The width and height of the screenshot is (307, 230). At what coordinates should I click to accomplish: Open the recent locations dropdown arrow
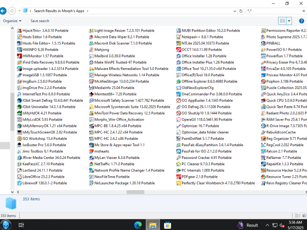point(20,11)
